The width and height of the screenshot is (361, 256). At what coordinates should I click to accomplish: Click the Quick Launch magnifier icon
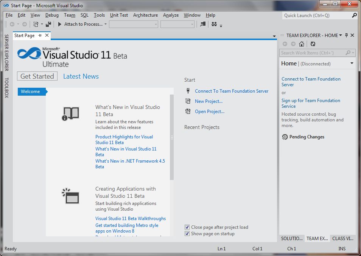click(x=354, y=16)
